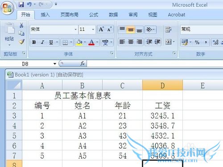The width and height of the screenshot is (223, 167).
Task: Open the borders dropdown arrow
Action: (71, 42)
